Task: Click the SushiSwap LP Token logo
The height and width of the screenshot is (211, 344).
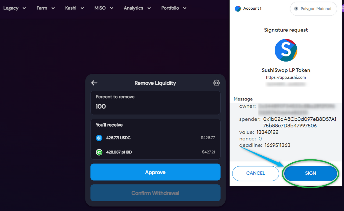Action: coord(286,50)
